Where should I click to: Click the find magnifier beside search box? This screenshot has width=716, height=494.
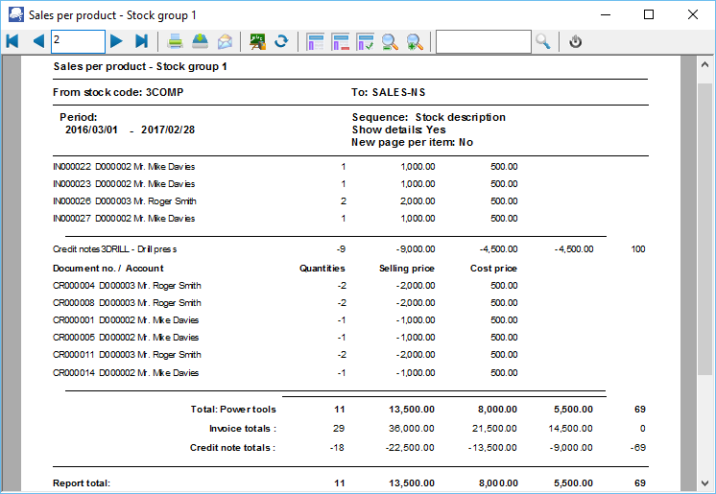[543, 41]
